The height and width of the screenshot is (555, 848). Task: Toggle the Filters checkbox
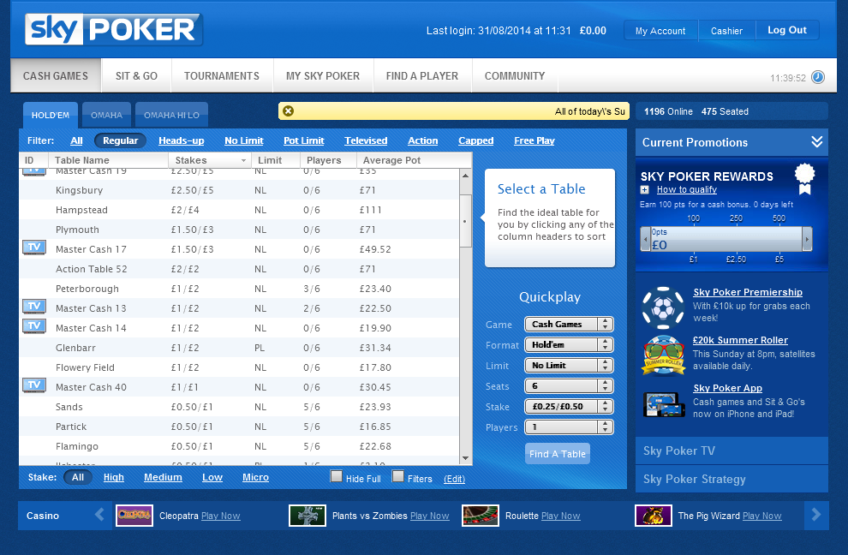point(398,477)
